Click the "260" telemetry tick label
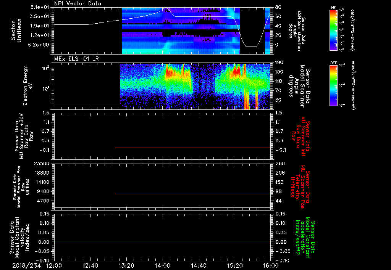This screenshot has width=391, height=270. click(280, 163)
